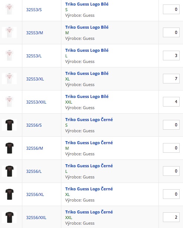The width and height of the screenshot is (183, 228).
Task: Open white t-shirt thumbnail for 32553/S
Action: coord(9,9)
